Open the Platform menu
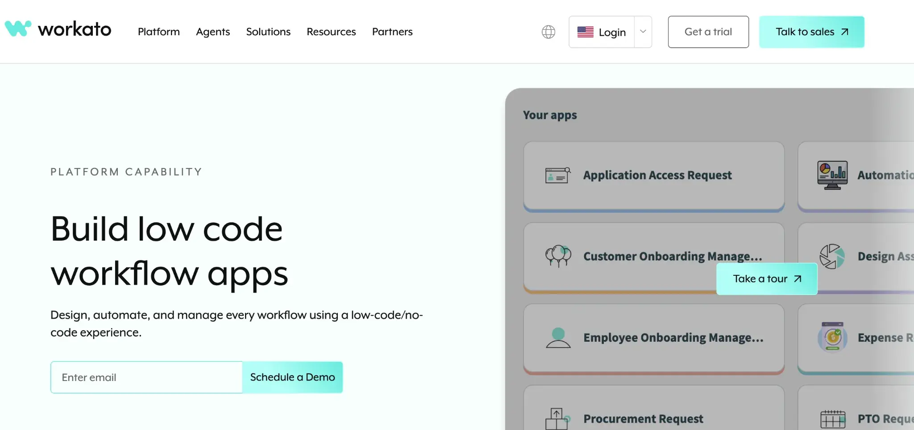Screen dimensions: 914x430 coord(158,32)
